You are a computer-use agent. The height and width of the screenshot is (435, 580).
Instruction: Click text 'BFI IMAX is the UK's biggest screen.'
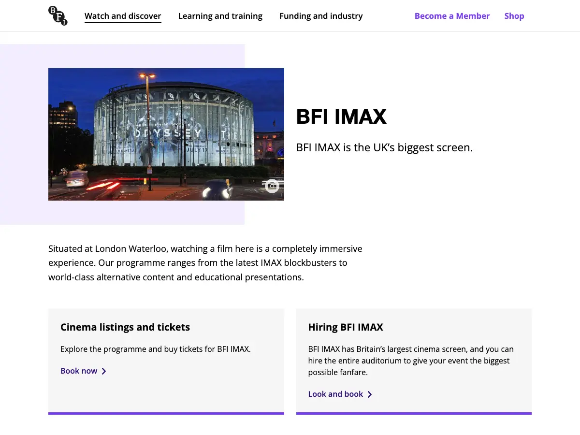point(384,147)
